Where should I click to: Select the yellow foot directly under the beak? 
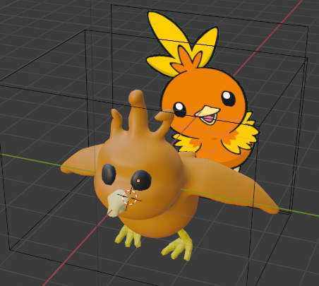(128, 236)
